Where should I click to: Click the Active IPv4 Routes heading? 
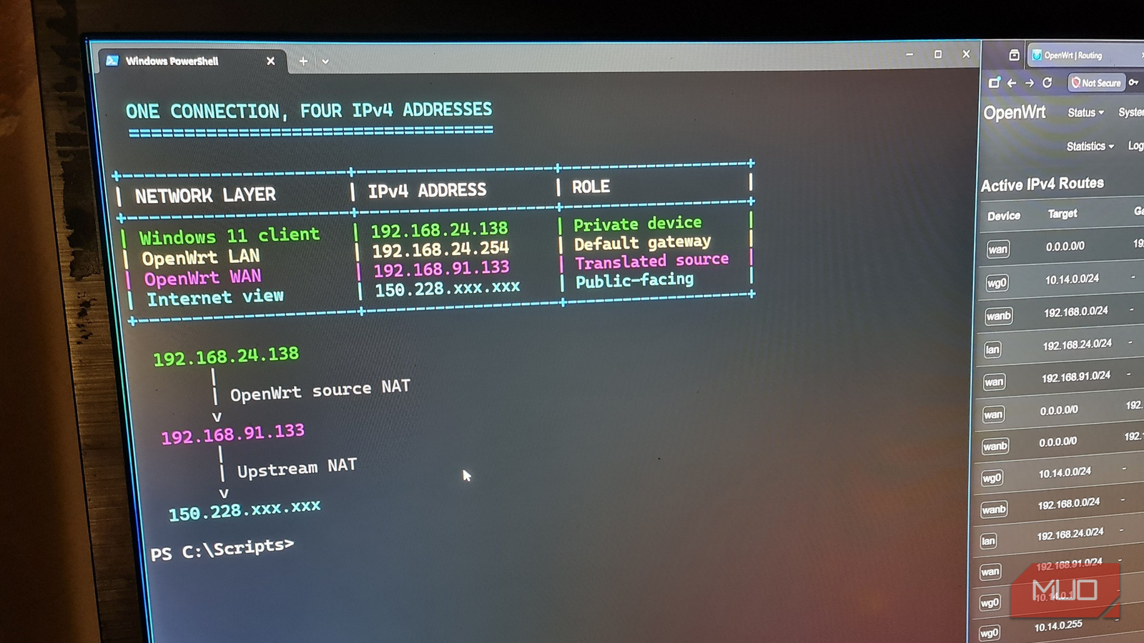(x=1042, y=184)
